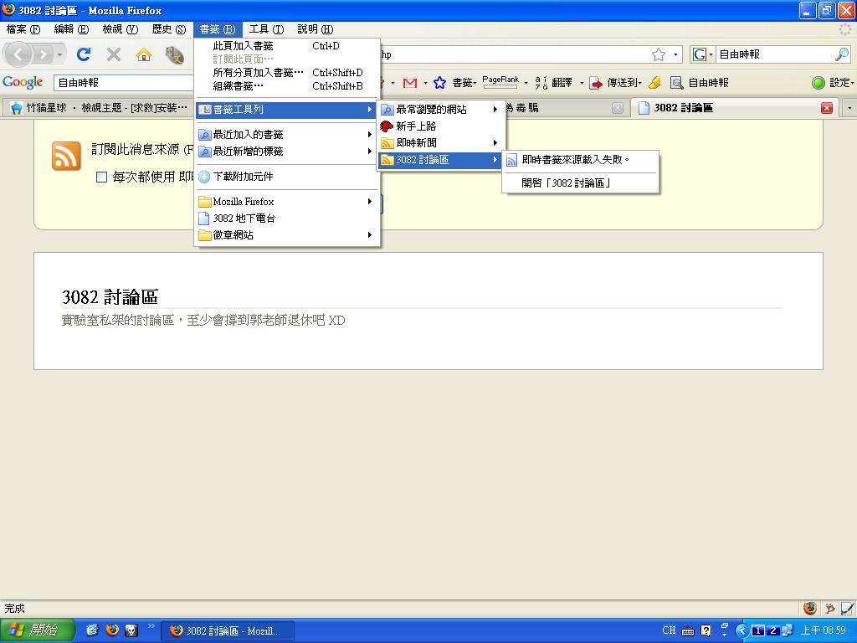Click the Firefox icon in the status bar

point(810,608)
